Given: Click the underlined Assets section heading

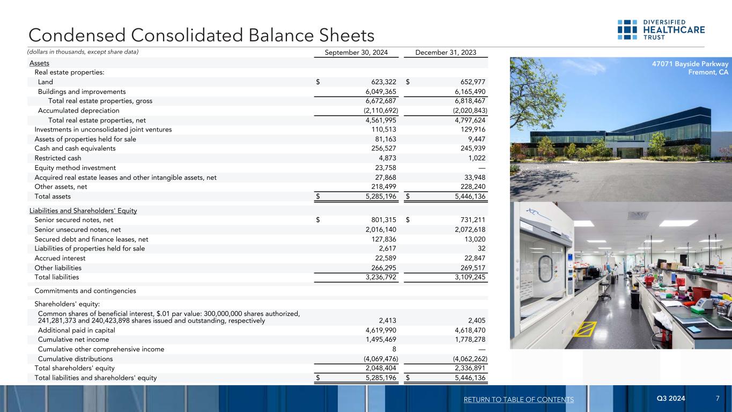Looking at the screenshot, I should click(39, 63).
